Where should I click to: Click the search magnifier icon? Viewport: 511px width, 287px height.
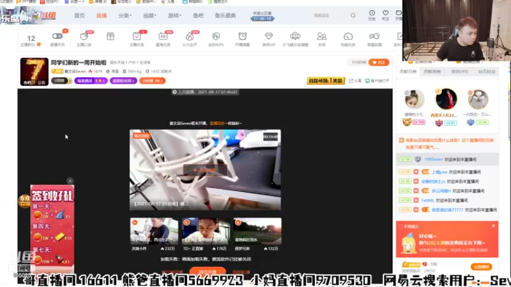tap(353, 15)
